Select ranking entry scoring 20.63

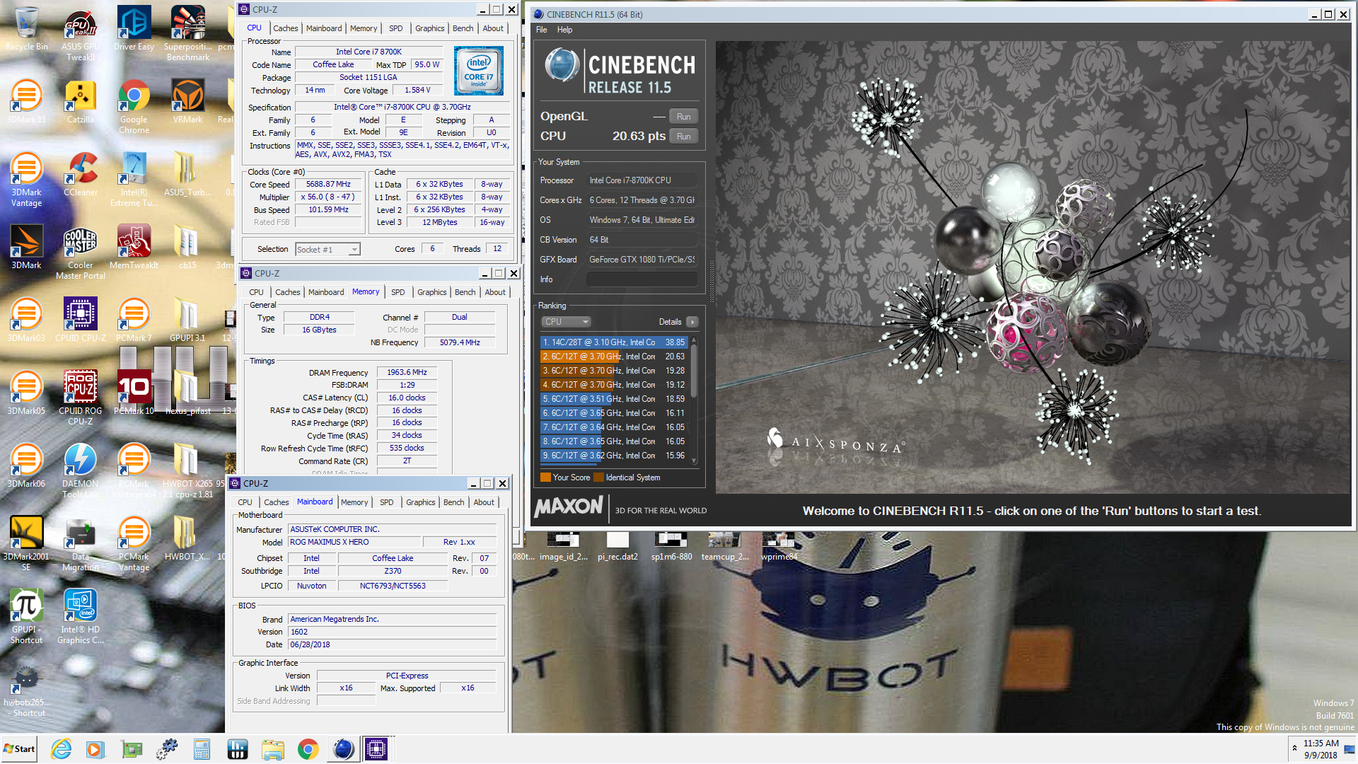614,357
